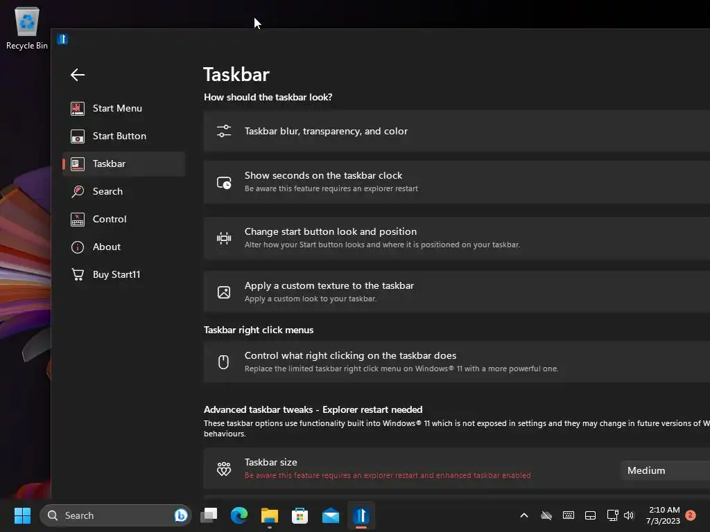Show hidden icons in system tray
The height and width of the screenshot is (532, 710).
pos(524,515)
